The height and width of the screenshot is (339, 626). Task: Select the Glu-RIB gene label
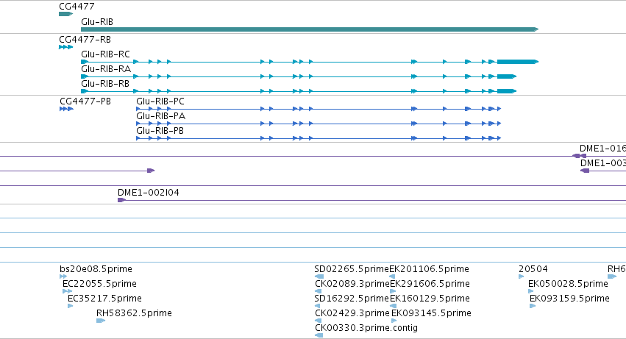tap(97, 22)
